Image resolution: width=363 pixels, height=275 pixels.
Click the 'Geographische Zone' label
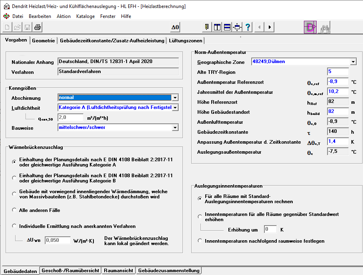(221, 62)
